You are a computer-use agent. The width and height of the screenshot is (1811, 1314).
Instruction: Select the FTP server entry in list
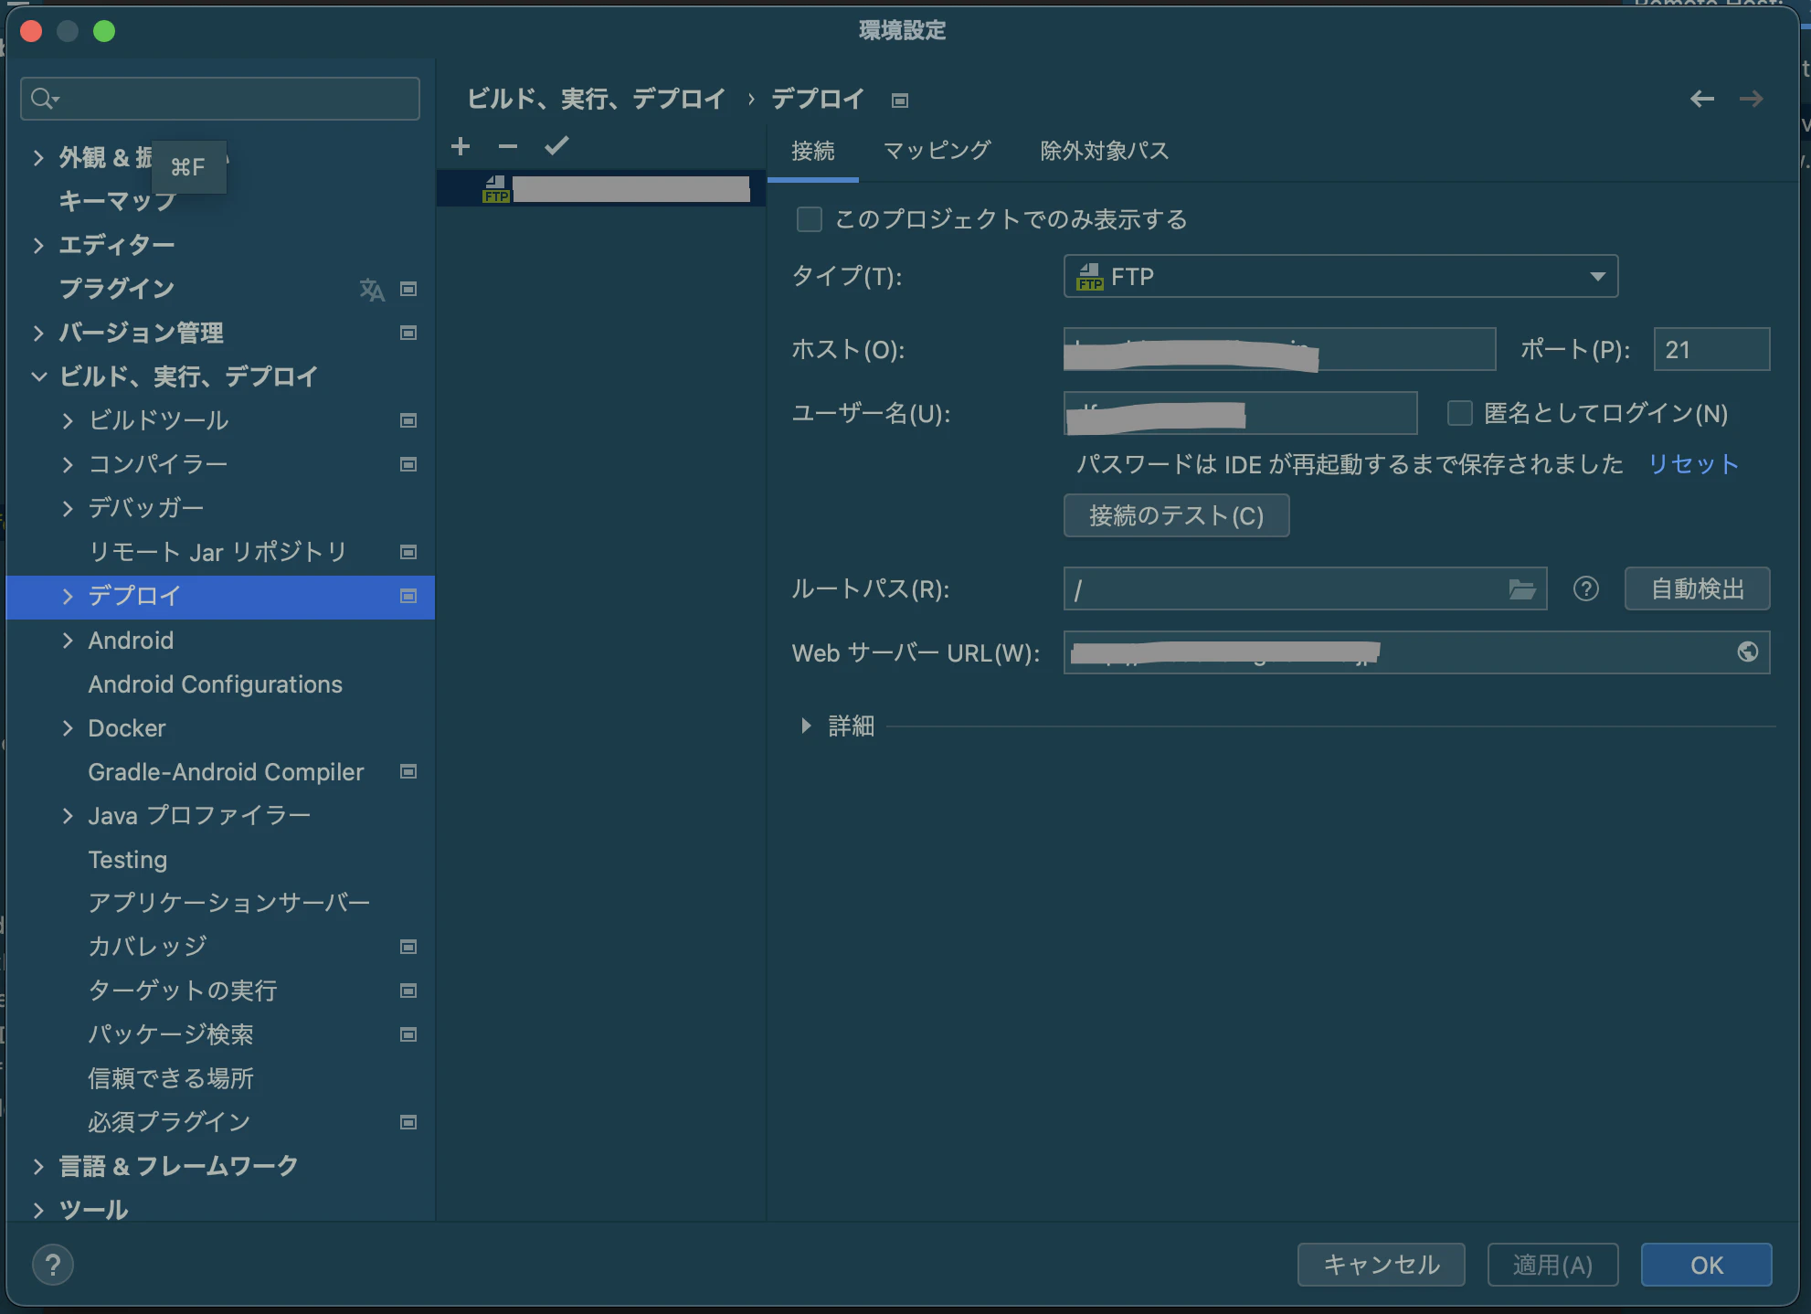click(x=601, y=189)
